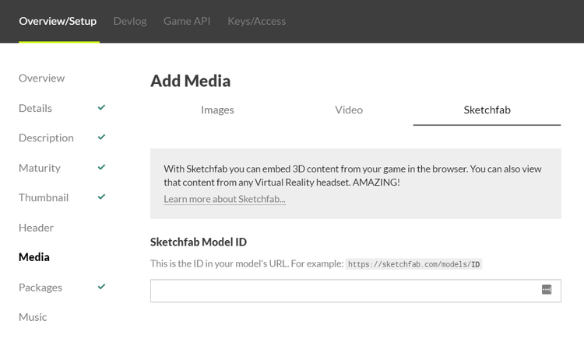Go to Keys/Access in top navigation
This screenshot has width=584, height=338.
click(256, 21)
